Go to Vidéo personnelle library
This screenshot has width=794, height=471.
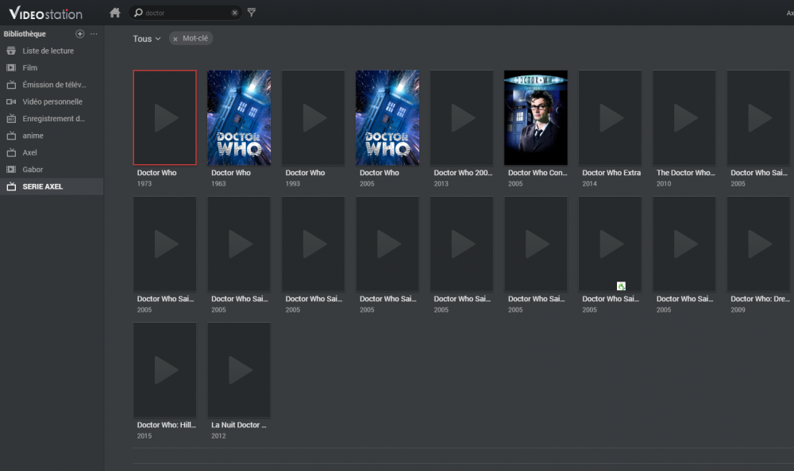[x=52, y=101]
